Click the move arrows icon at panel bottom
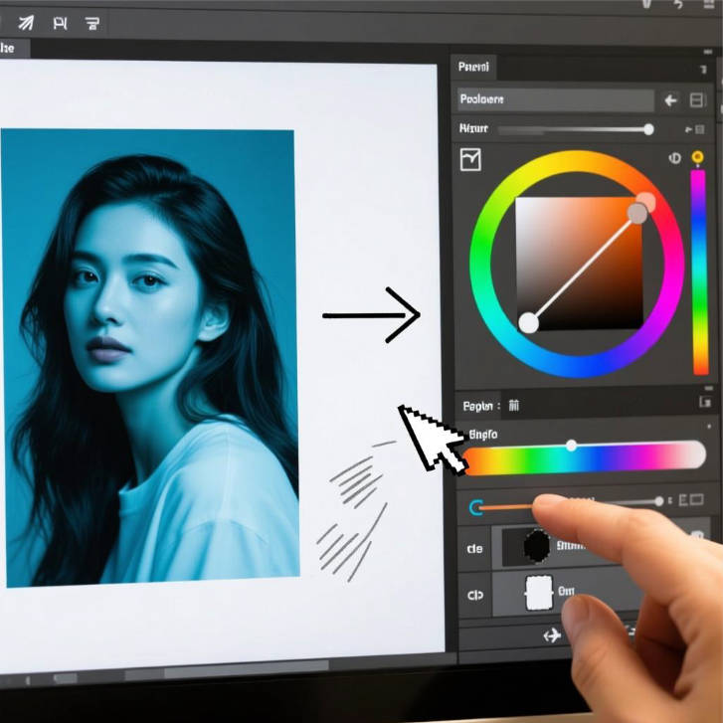723x723 pixels. coord(552,635)
